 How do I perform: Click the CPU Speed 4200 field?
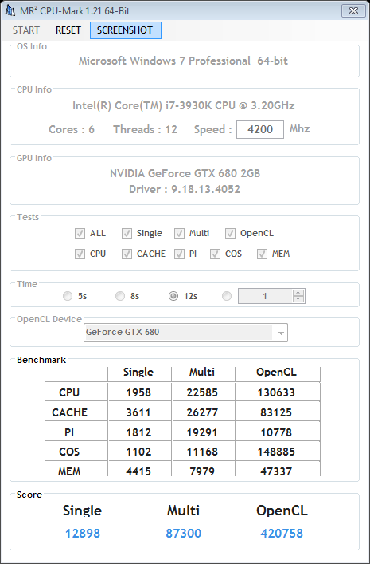(260, 129)
